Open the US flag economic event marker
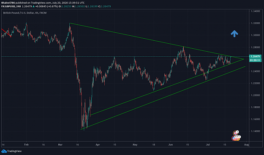 (x=234, y=138)
